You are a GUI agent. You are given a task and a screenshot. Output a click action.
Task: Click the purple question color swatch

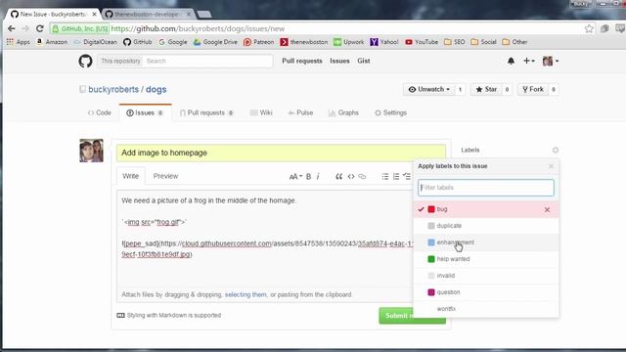coord(431,292)
